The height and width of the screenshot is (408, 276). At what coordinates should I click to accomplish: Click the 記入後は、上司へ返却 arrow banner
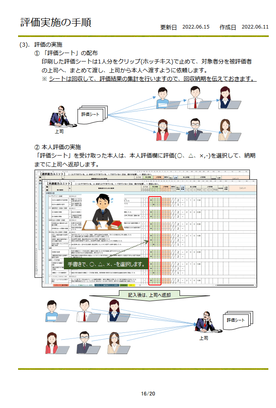[x=149, y=295]
